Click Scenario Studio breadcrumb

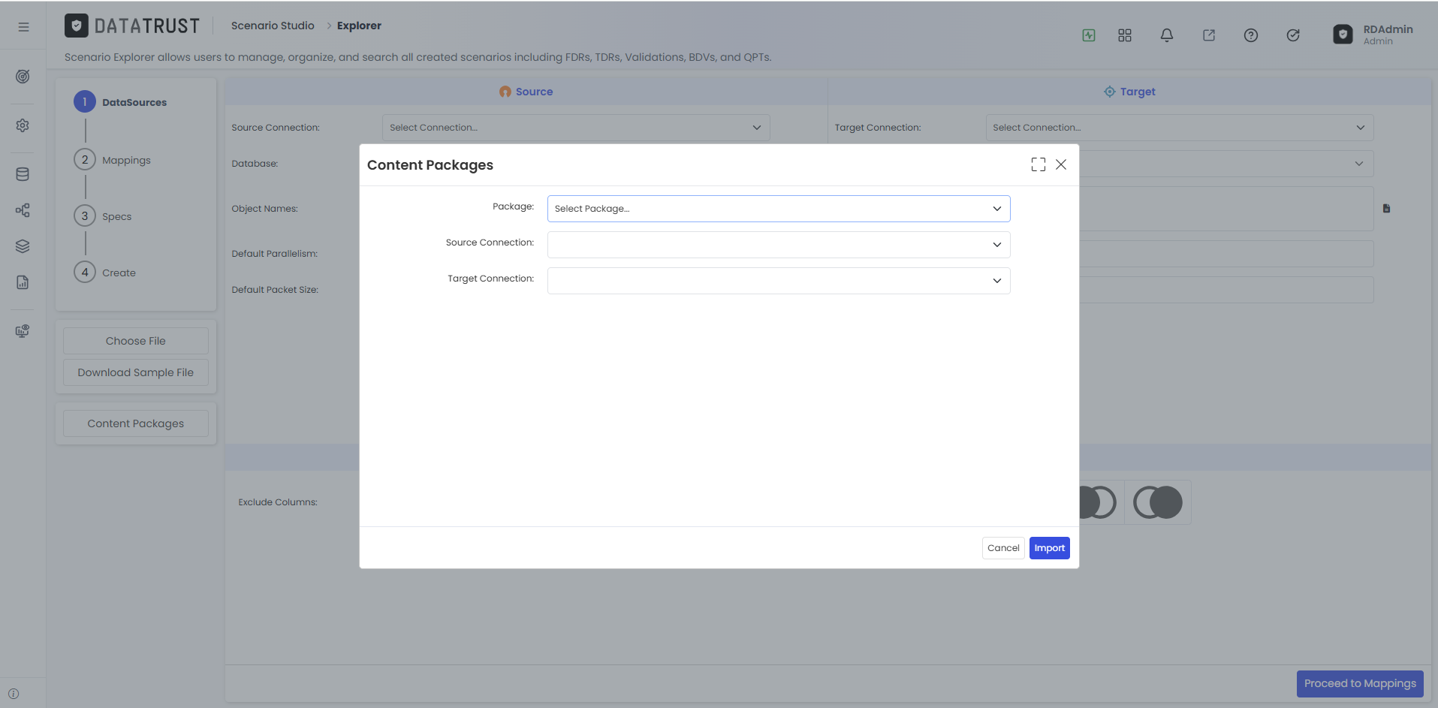coord(273,26)
